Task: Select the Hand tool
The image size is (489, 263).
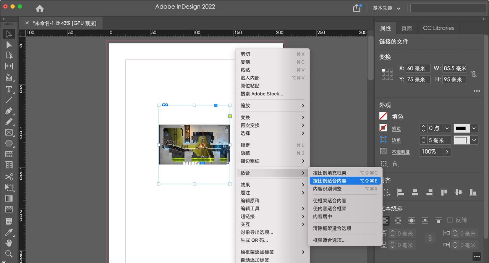Action: [x=9, y=243]
